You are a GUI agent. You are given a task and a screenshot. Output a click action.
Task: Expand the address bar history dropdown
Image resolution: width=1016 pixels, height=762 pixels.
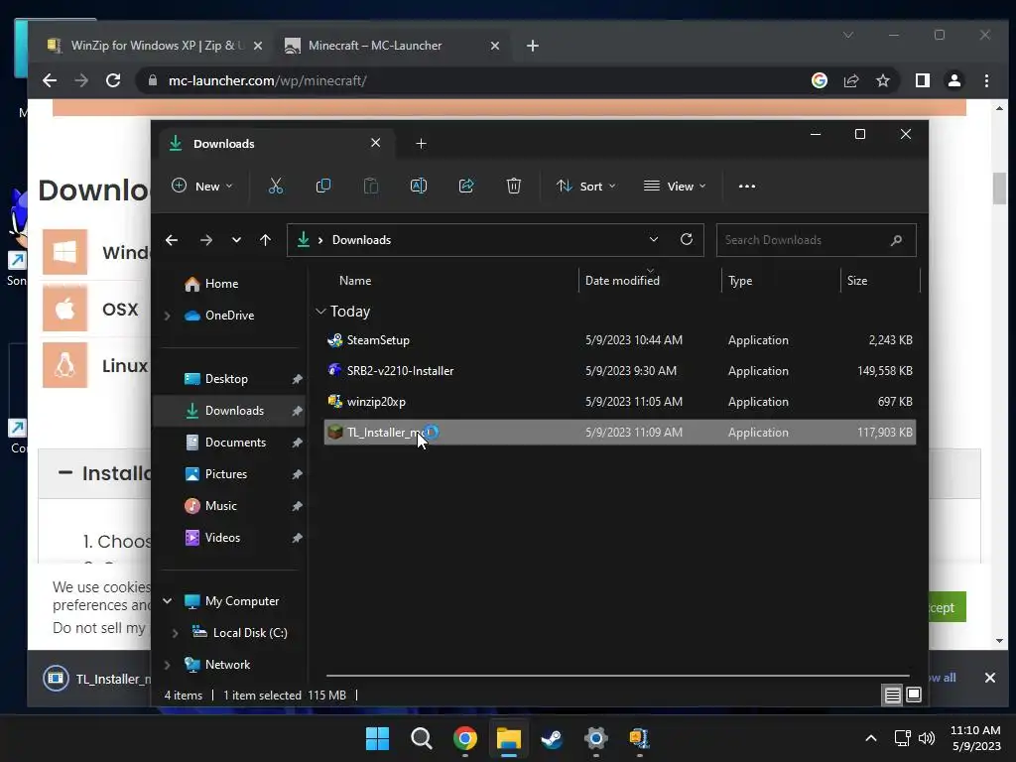pyautogui.click(x=654, y=239)
